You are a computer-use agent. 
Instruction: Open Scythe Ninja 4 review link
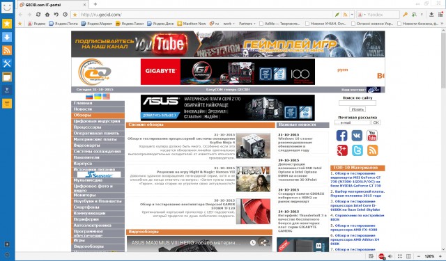coord(181,141)
